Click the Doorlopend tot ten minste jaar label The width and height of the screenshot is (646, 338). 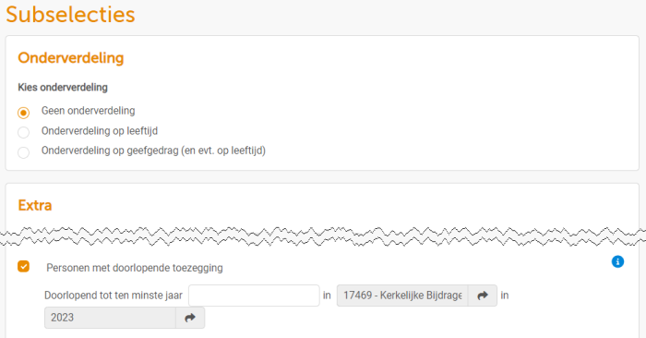click(x=114, y=296)
